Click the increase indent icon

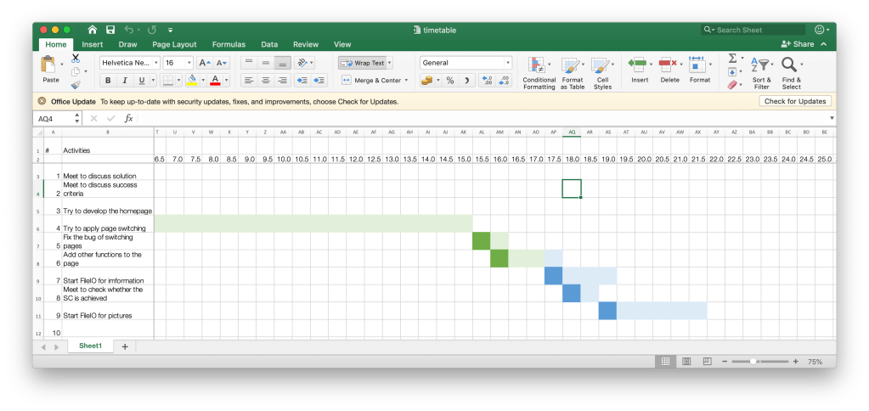pos(319,81)
